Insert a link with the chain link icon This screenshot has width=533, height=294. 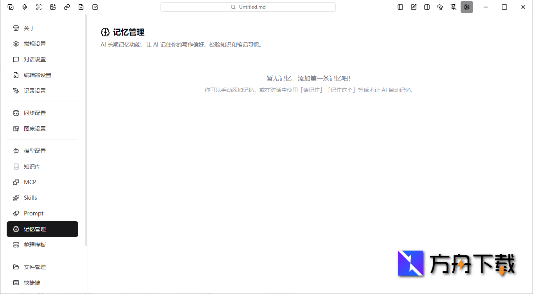67,7
